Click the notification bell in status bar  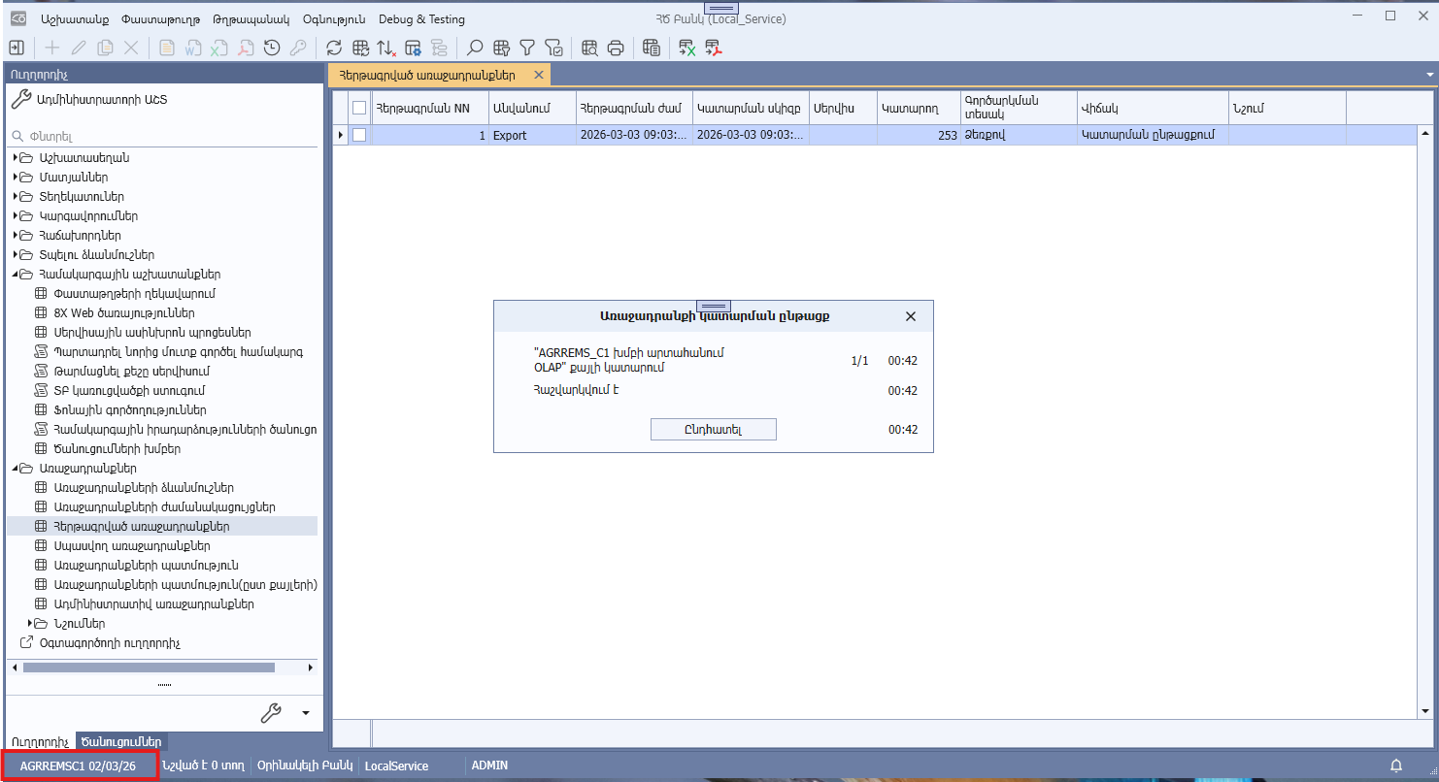1396,766
